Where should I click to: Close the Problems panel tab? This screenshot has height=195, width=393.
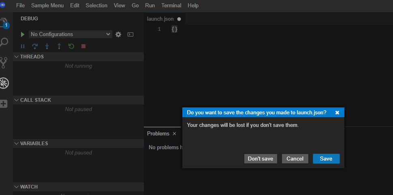pos(175,134)
